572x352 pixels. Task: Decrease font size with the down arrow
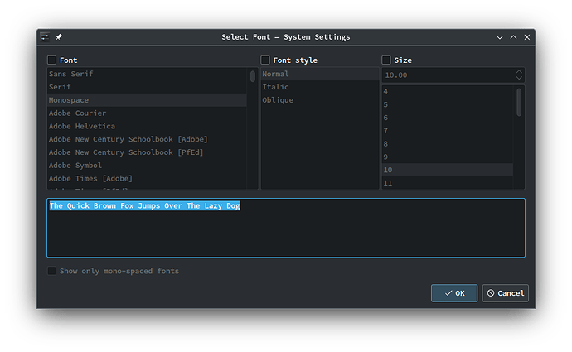pyautogui.click(x=519, y=78)
